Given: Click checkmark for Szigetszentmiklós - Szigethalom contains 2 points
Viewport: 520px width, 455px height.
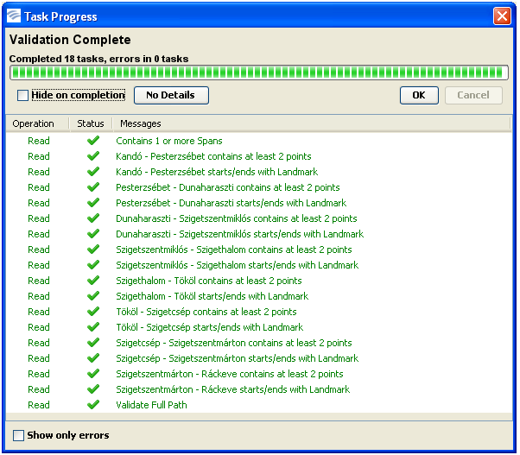Looking at the screenshot, I should click(93, 250).
